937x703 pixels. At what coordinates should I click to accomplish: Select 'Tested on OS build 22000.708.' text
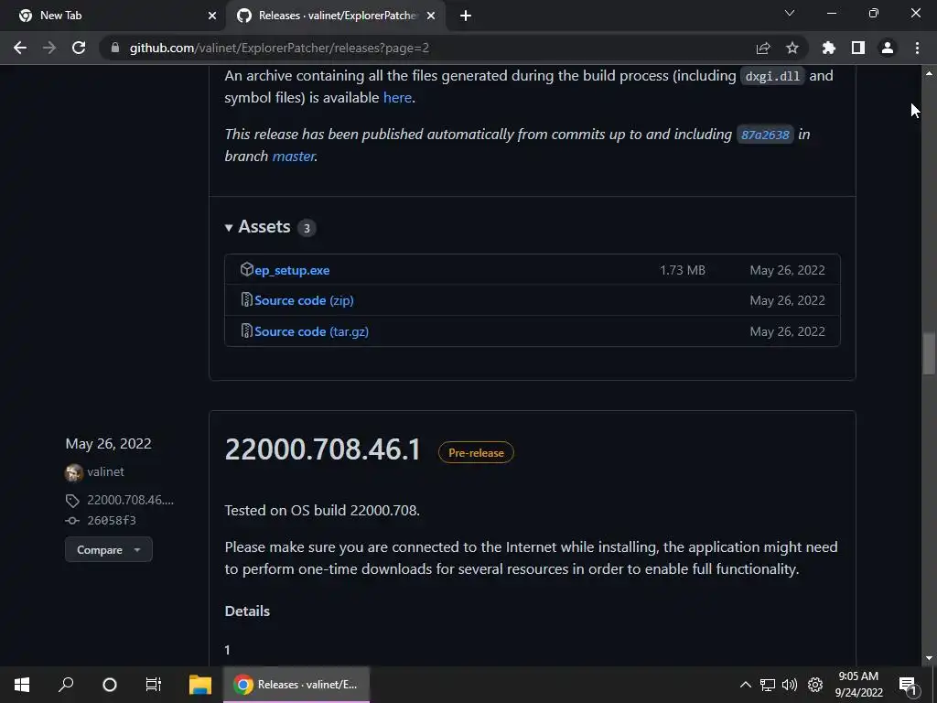[322, 511]
